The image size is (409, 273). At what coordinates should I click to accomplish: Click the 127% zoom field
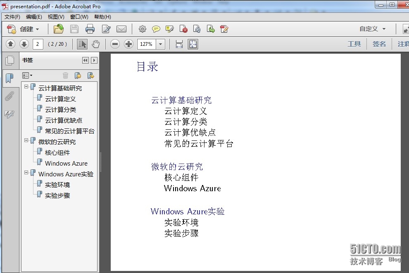[147, 44]
